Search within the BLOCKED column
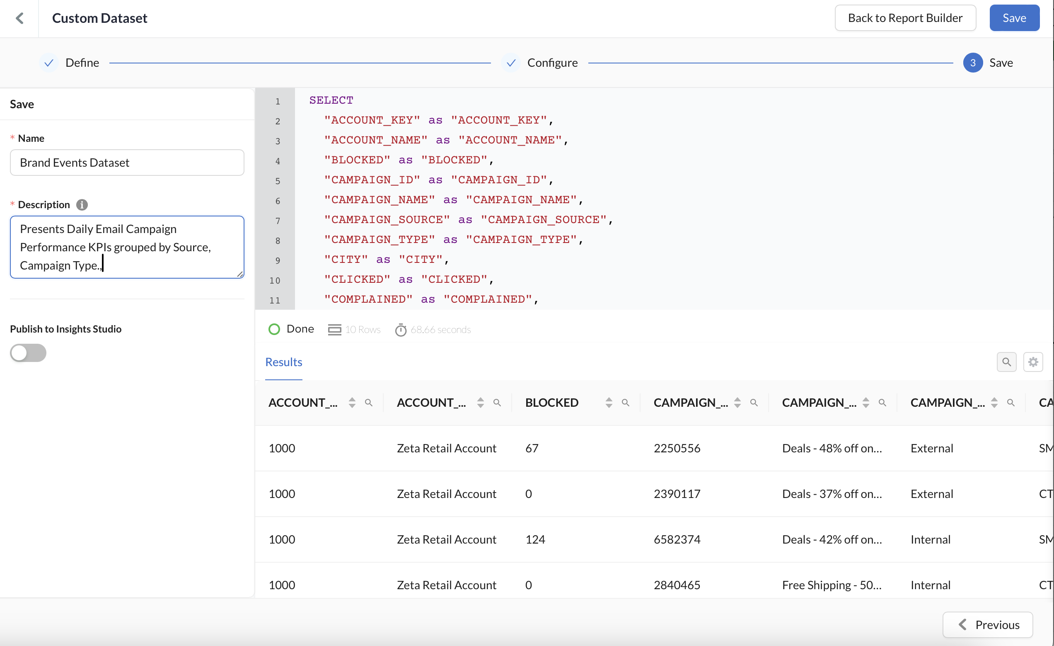 click(625, 403)
